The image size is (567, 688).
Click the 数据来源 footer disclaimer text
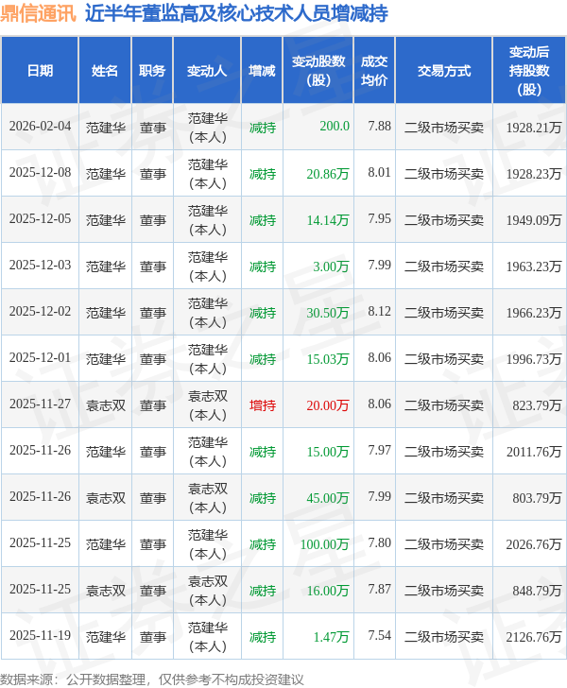(x=151, y=679)
